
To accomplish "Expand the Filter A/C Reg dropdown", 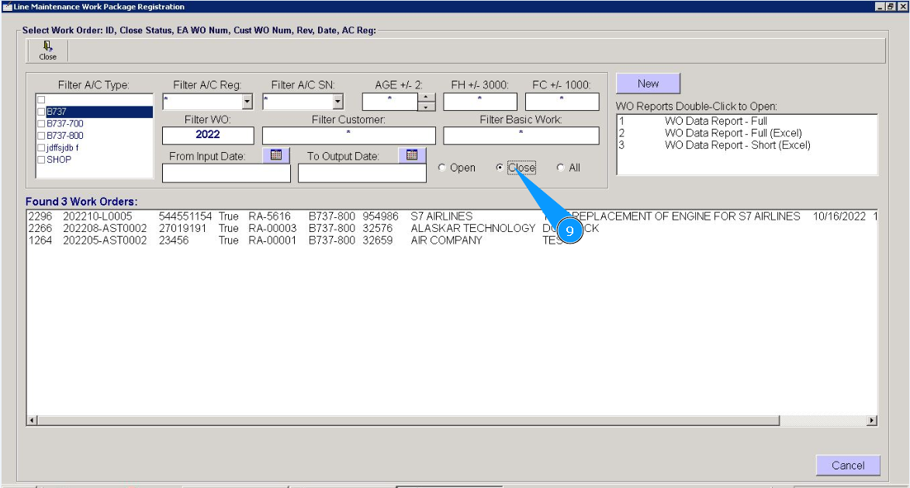I will click(x=247, y=102).
